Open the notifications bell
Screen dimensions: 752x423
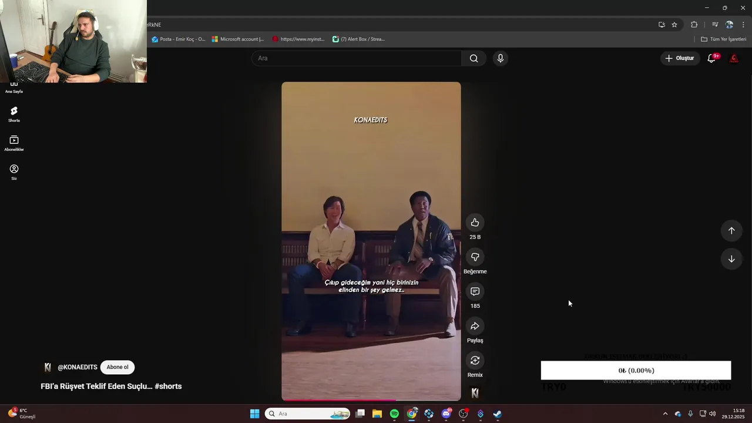tap(711, 58)
